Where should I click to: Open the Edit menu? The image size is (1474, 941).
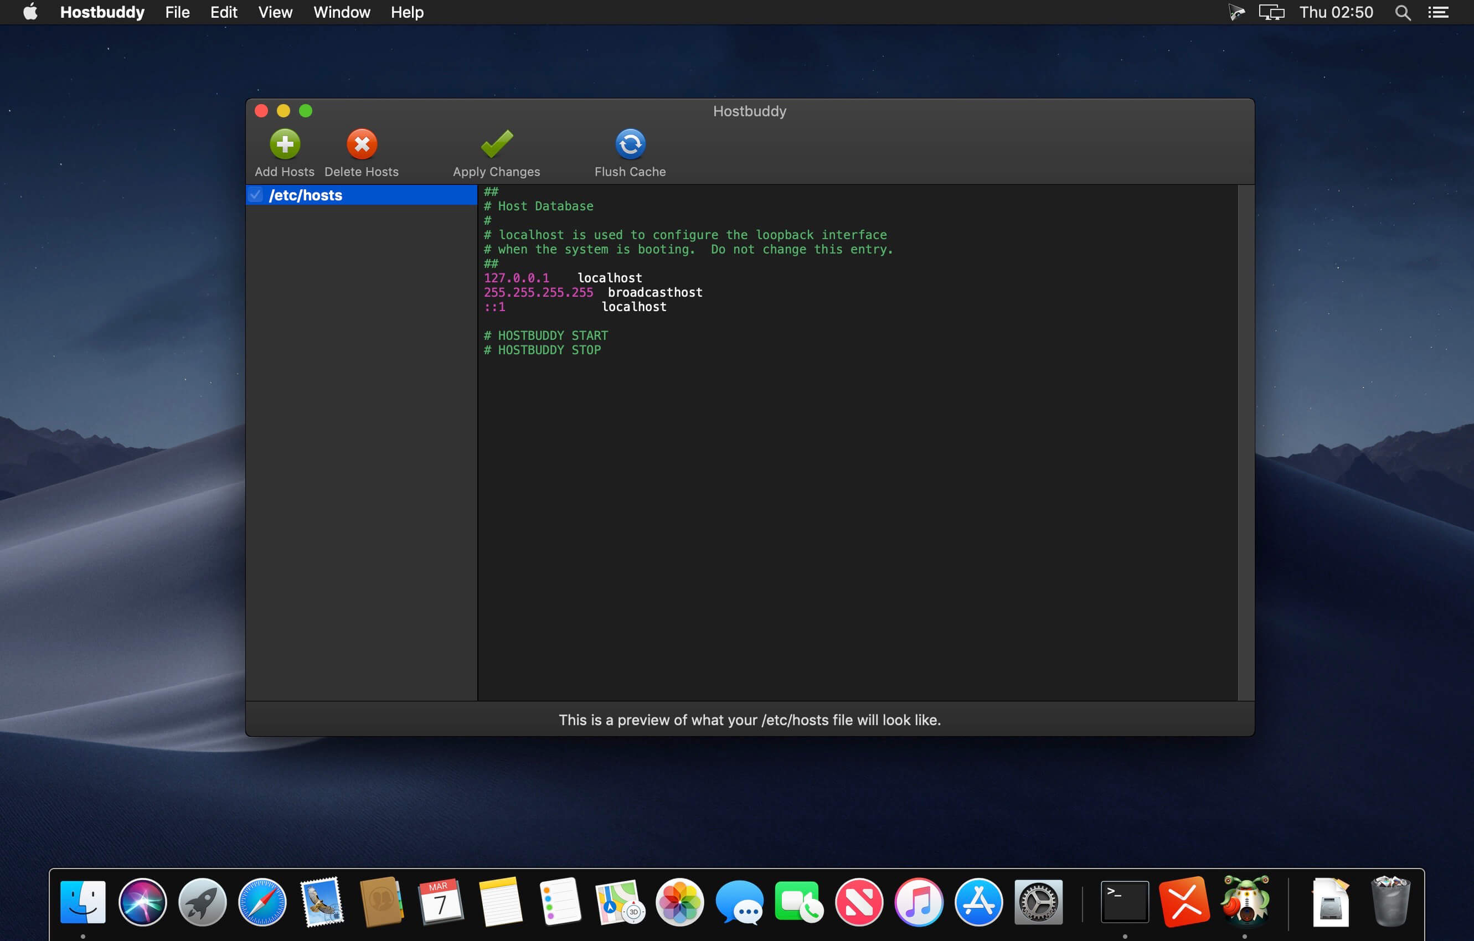pyautogui.click(x=223, y=13)
